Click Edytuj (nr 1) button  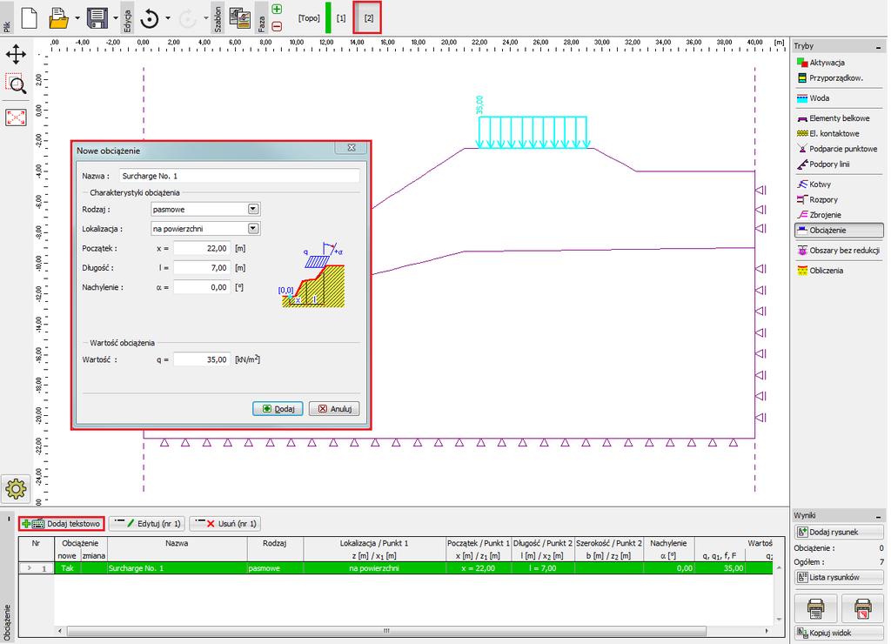point(147,524)
